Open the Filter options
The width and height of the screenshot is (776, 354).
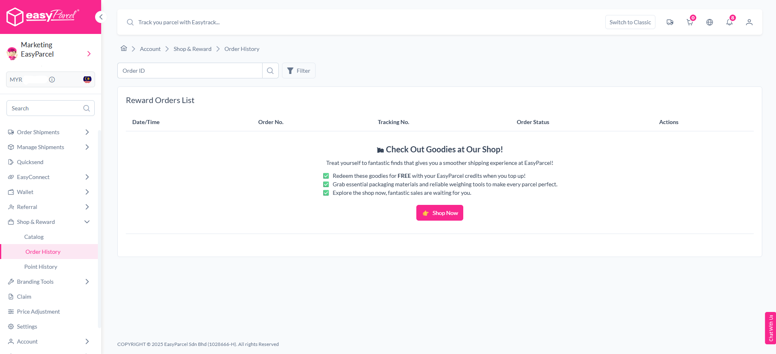coord(299,71)
